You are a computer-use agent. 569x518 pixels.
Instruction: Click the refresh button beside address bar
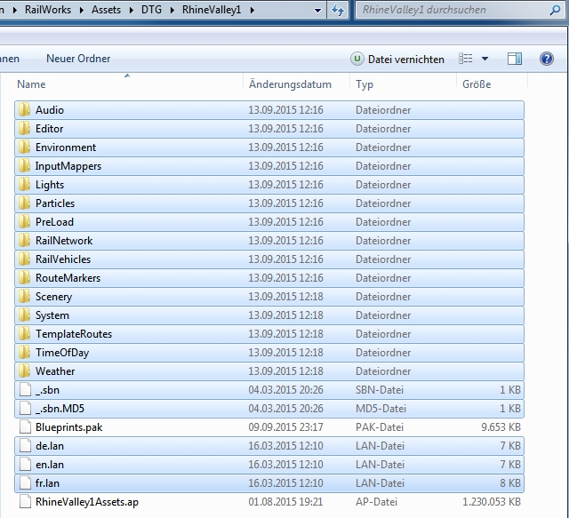[x=338, y=10]
